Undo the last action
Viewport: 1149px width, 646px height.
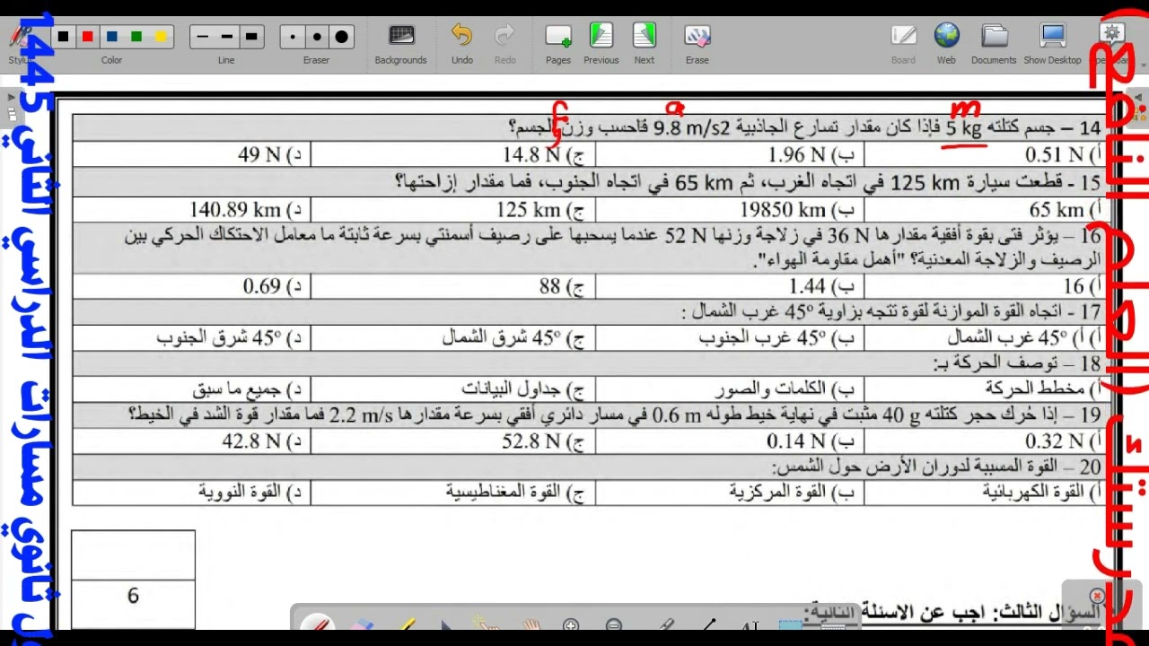coord(461,43)
